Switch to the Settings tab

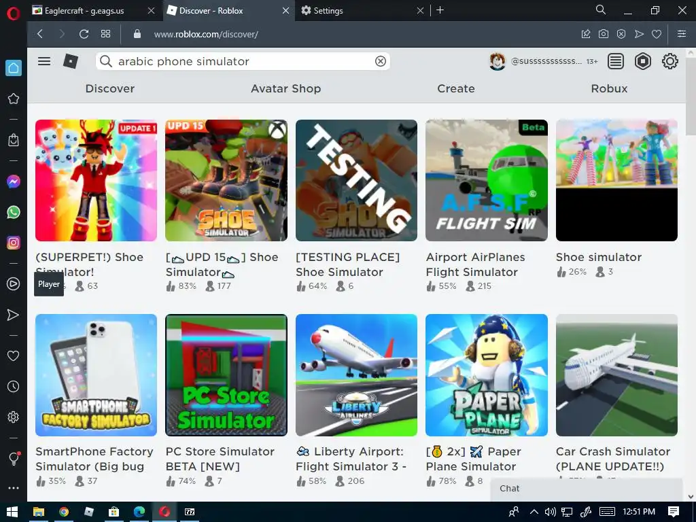[328, 11]
